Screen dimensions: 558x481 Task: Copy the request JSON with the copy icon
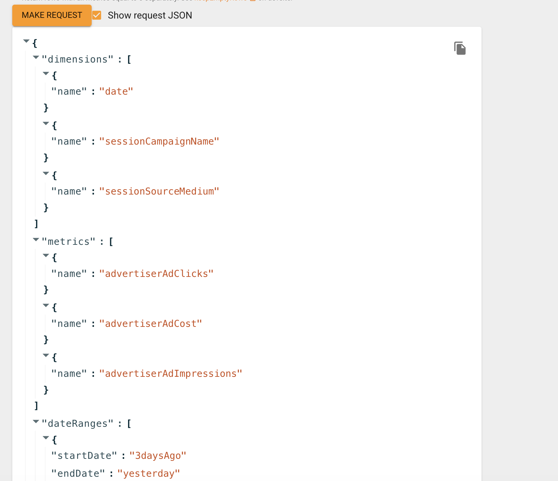click(x=460, y=48)
